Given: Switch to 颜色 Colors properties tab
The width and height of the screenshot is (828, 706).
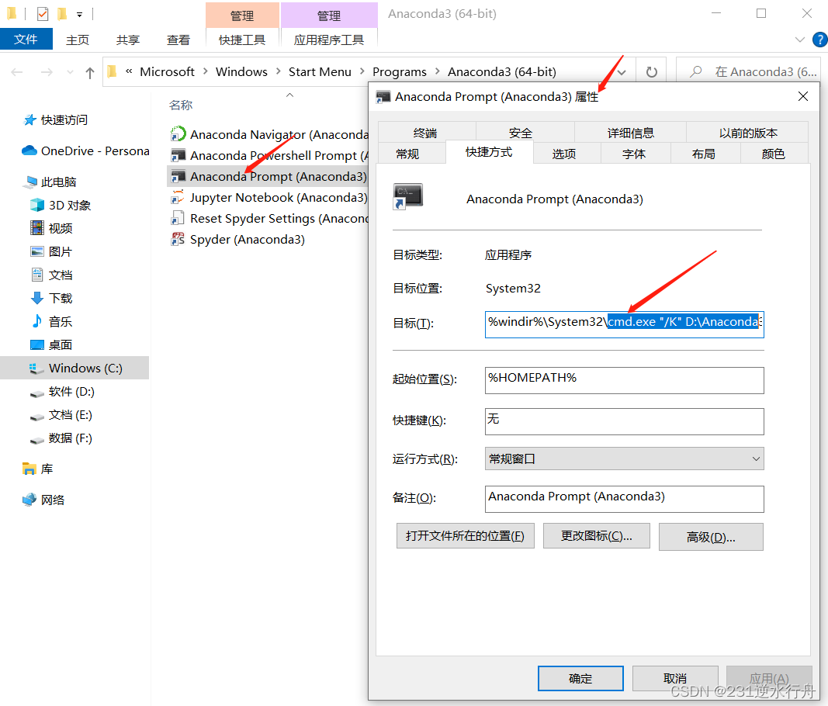Looking at the screenshot, I should pyautogui.click(x=774, y=154).
